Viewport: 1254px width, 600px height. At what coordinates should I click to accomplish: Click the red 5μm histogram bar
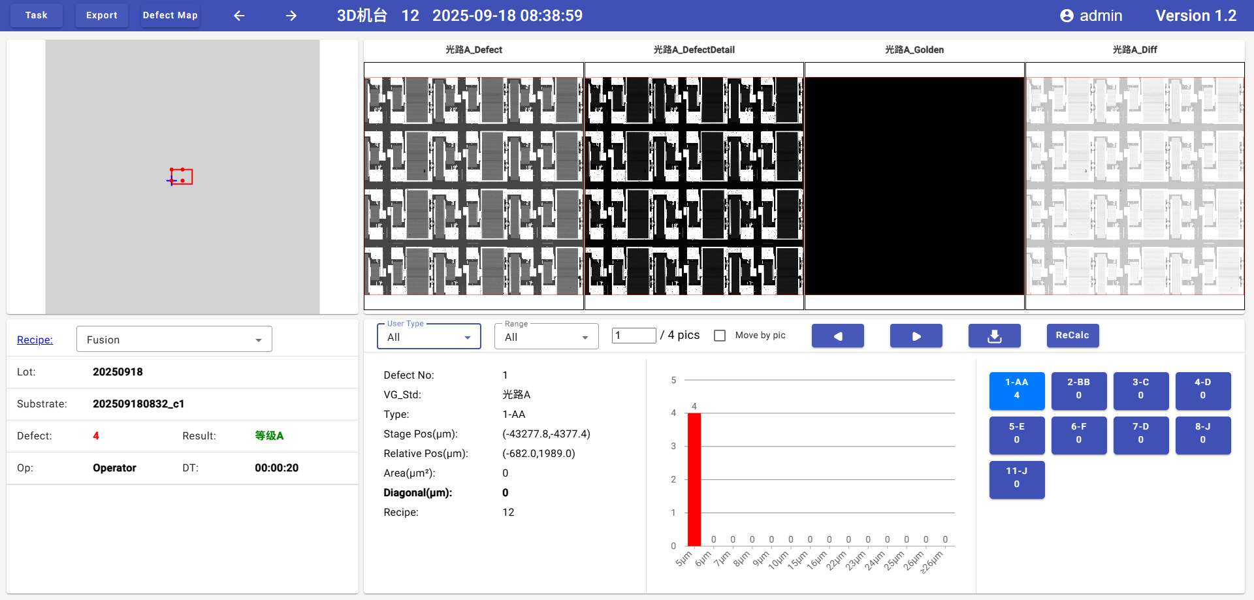click(694, 479)
